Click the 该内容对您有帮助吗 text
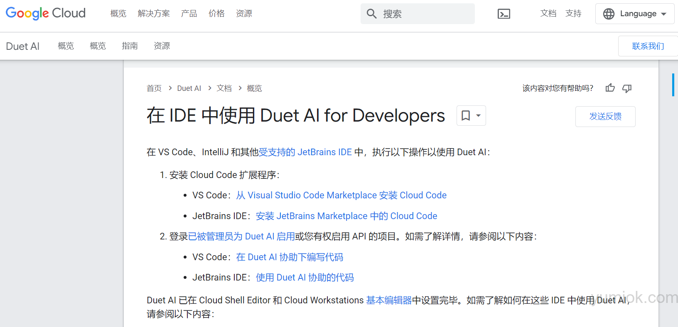This screenshot has width=678, height=327. (558, 88)
